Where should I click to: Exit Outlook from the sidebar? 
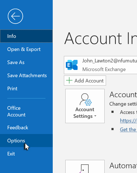[26, 154]
